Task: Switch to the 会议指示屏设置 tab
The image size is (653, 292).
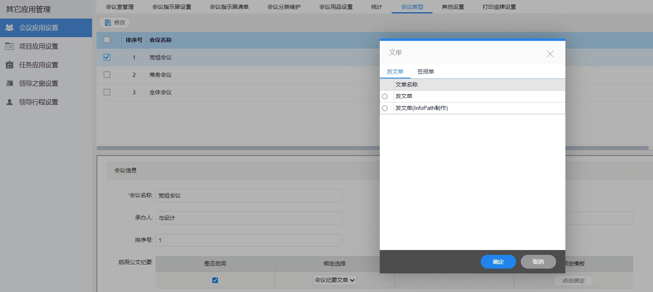Action: click(x=172, y=7)
